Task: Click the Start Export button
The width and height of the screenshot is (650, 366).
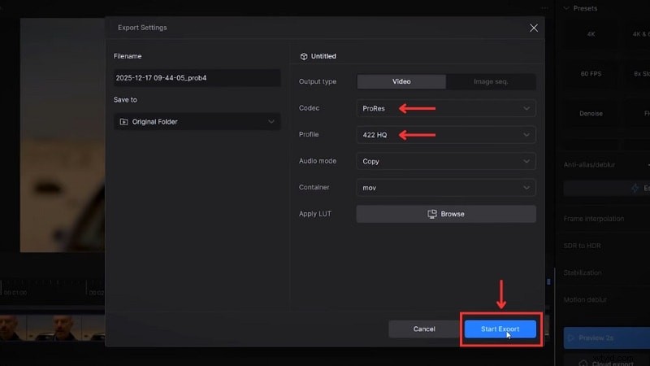Action: (500, 329)
